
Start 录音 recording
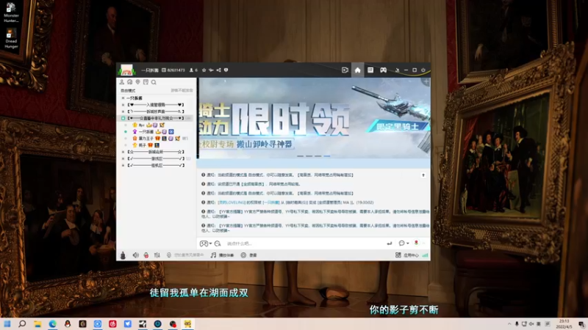tap(248, 255)
